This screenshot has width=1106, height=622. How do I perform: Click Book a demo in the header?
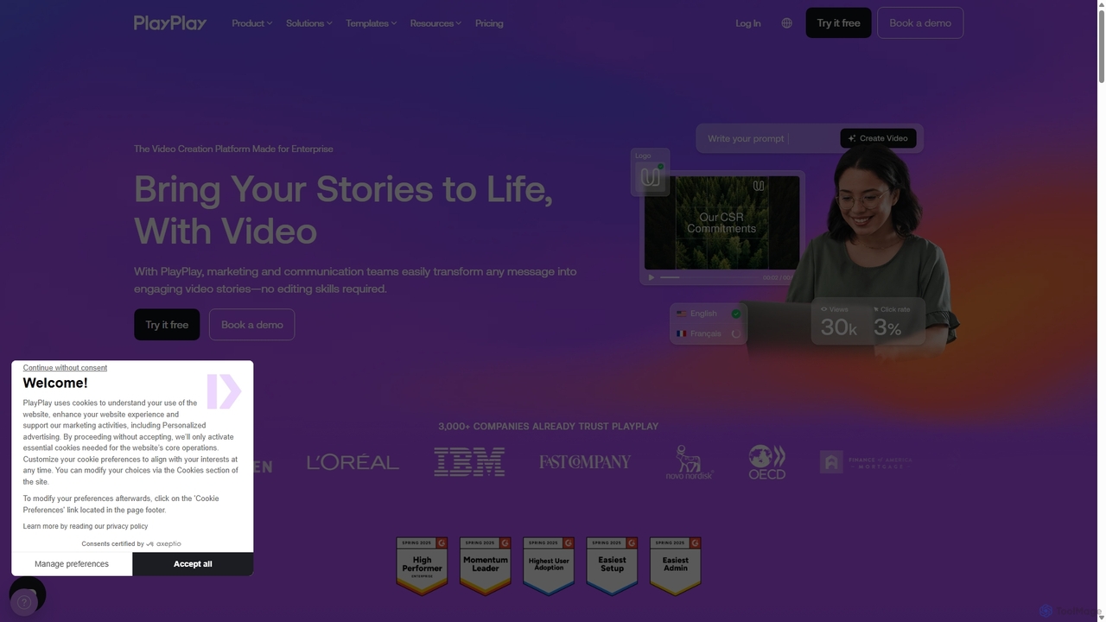(920, 23)
